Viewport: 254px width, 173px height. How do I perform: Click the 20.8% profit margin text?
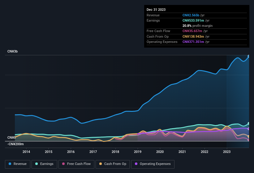pos(197,26)
